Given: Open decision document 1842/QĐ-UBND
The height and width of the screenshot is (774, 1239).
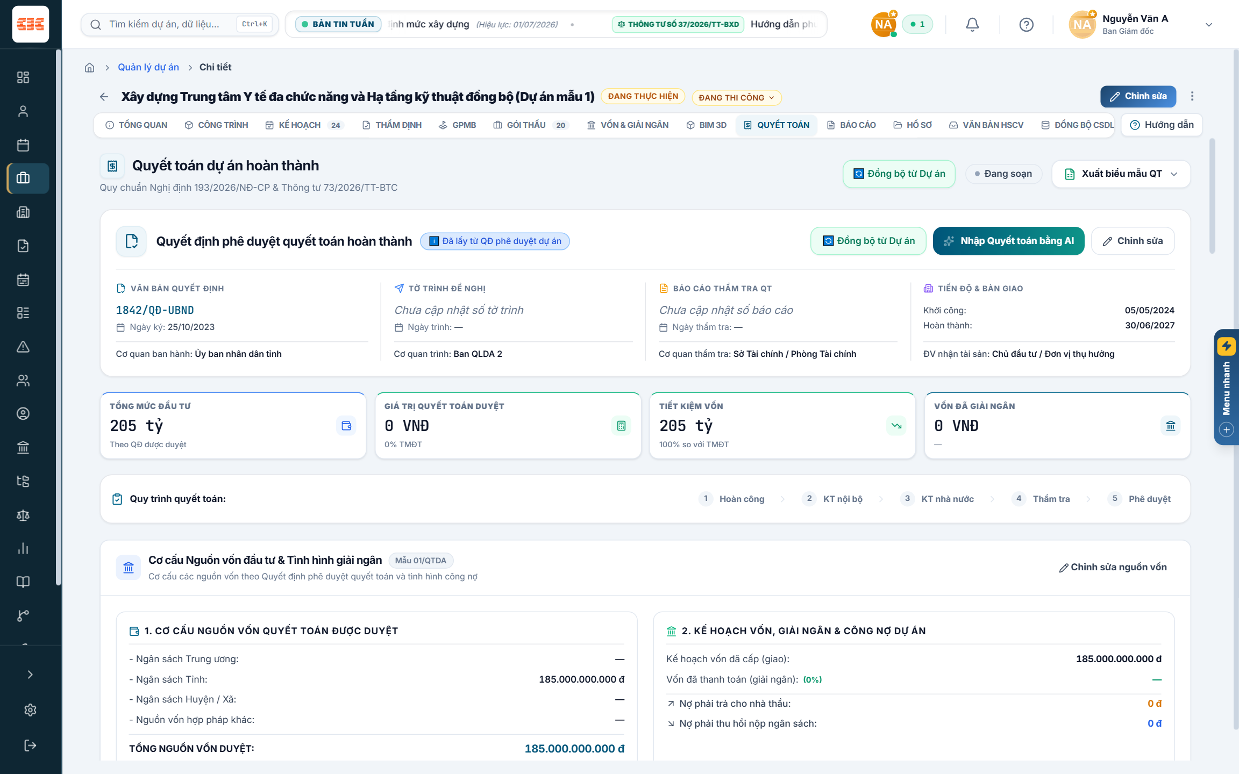Looking at the screenshot, I should 155,310.
